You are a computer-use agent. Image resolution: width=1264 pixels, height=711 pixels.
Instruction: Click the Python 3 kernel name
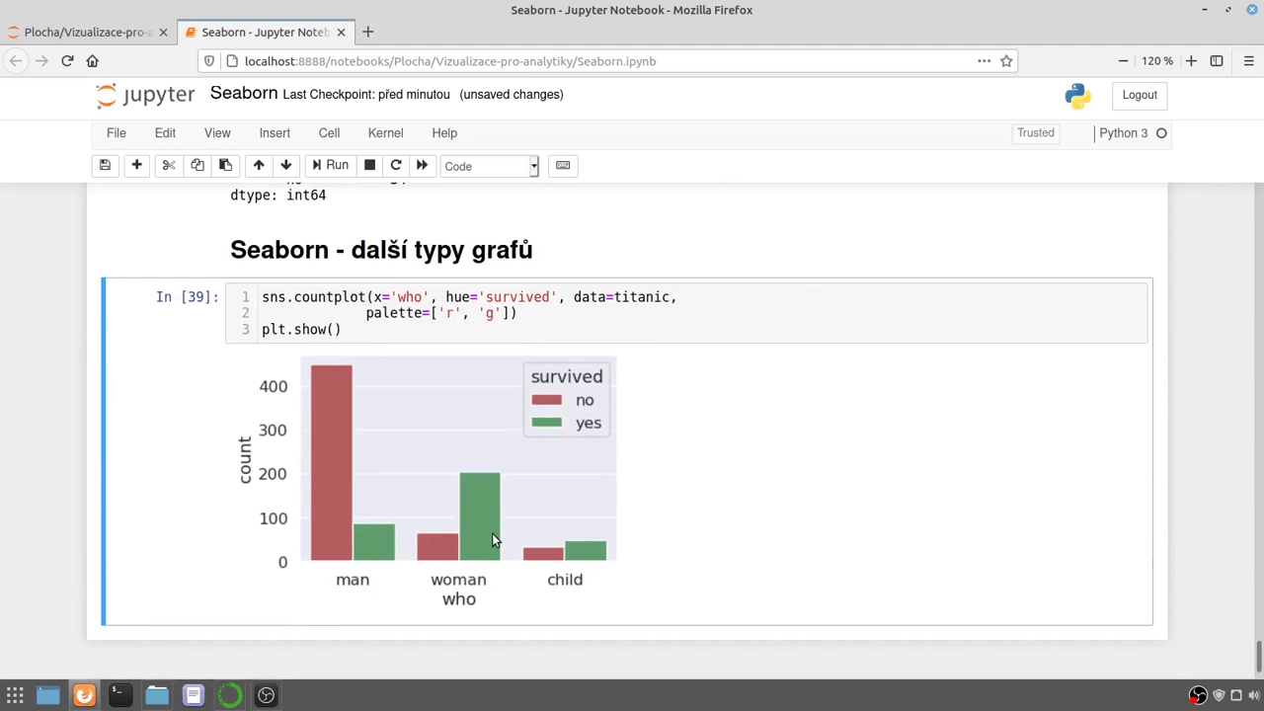(x=1124, y=133)
